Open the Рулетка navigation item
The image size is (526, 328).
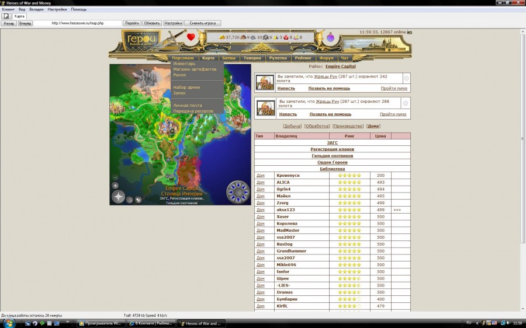tap(278, 58)
